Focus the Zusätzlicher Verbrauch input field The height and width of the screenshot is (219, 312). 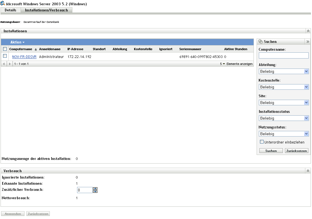click(85, 190)
